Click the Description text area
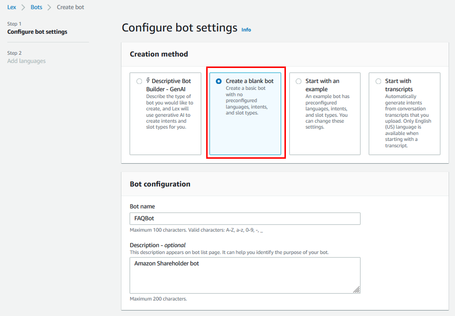The width and height of the screenshot is (455, 316). coord(245,275)
